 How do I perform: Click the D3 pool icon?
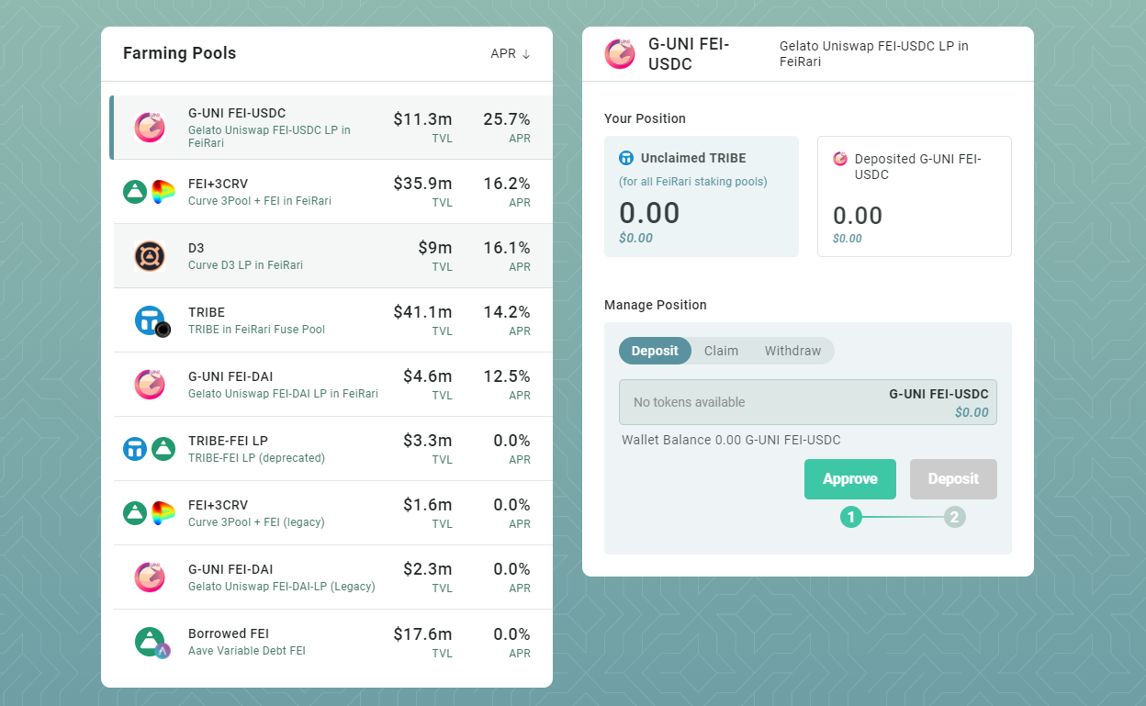pyautogui.click(x=149, y=256)
